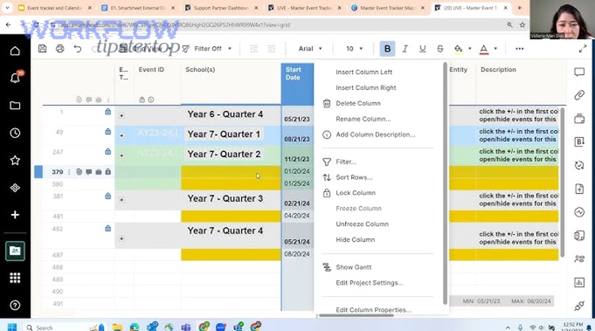Screen dimensions: 595x331
Task: Choose Insert Column Left
Action: [x=364, y=72]
